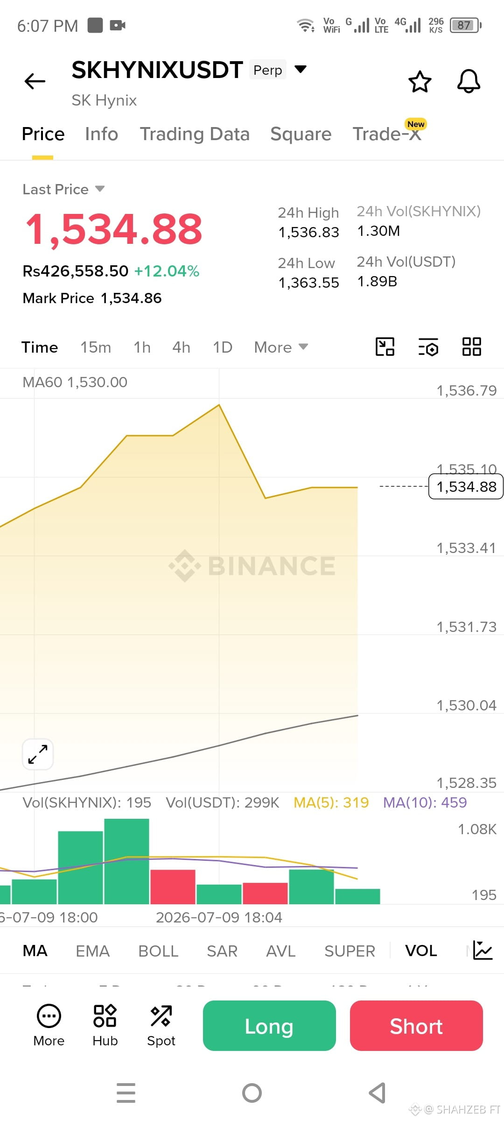The width and height of the screenshot is (504, 1121).
Task: Switch to the Info tab
Action: coord(101,134)
